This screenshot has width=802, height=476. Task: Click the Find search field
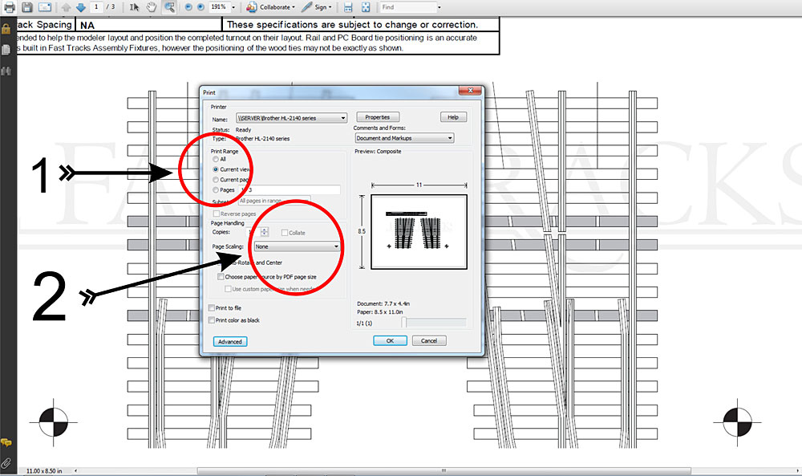[x=407, y=7]
